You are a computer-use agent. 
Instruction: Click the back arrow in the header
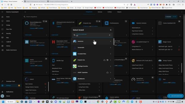[25, 12]
